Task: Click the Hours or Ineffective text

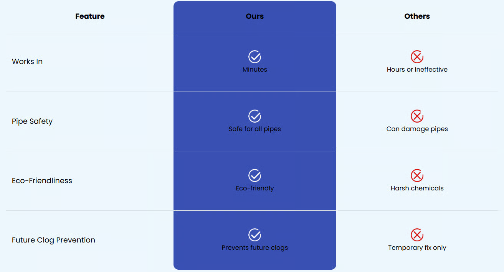Action: tap(417, 70)
